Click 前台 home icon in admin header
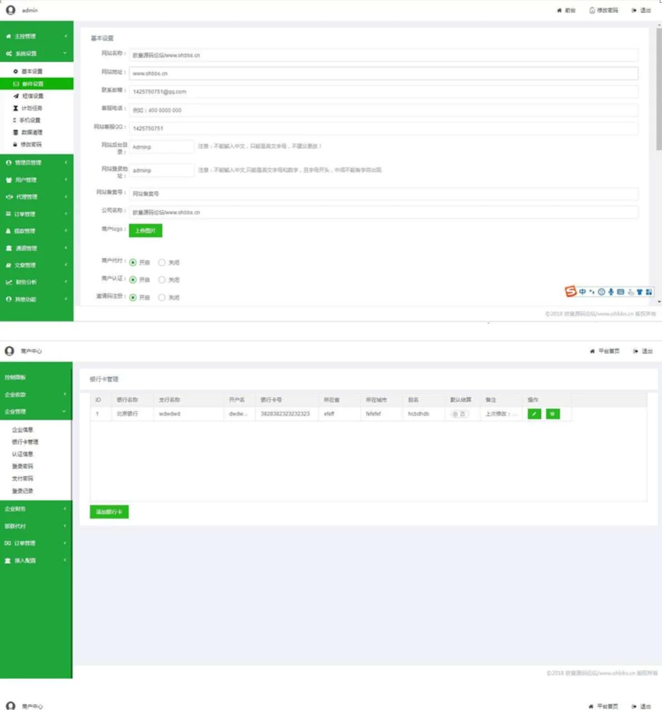This screenshot has height=710, width=662. (x=566, y=11)
